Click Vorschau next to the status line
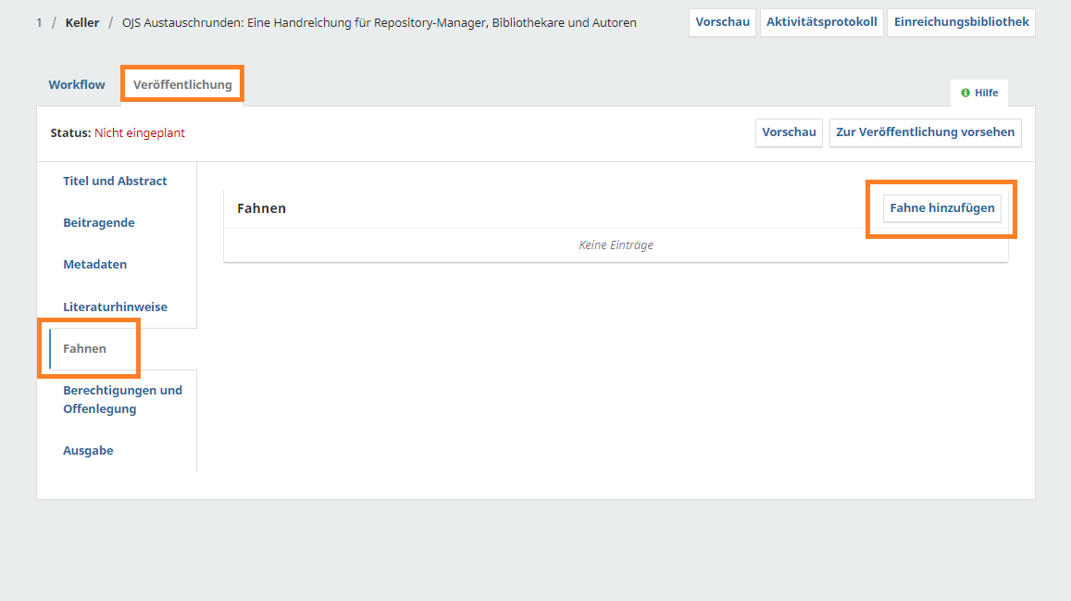 pyautogui.click(x=789, y=132)
